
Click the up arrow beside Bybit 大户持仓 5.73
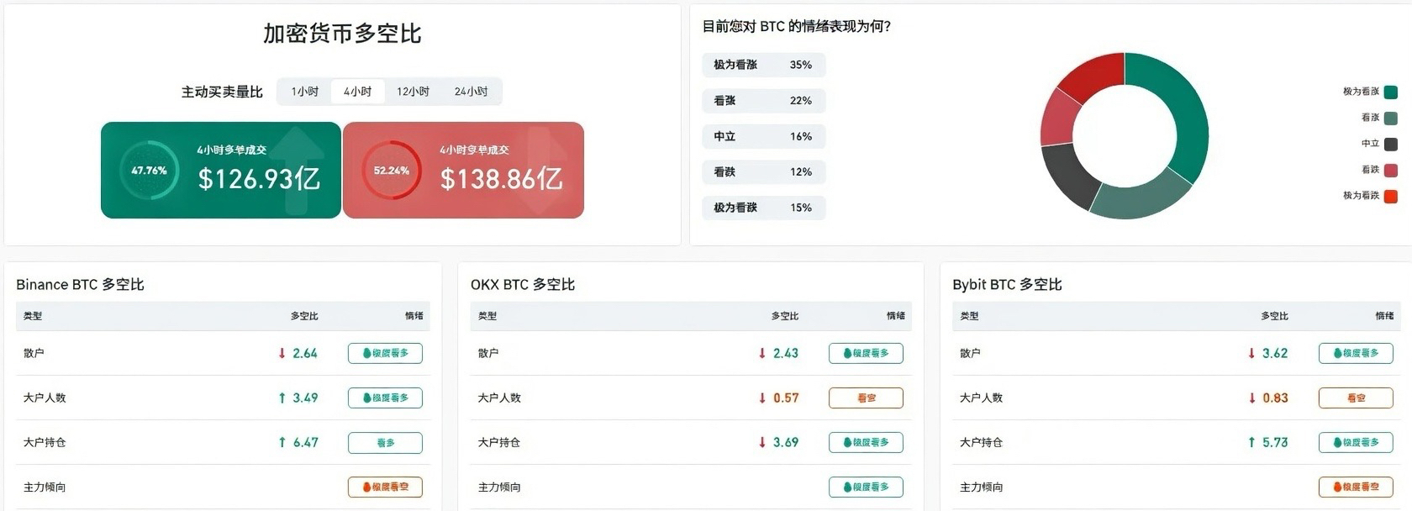coord(1252,443)
